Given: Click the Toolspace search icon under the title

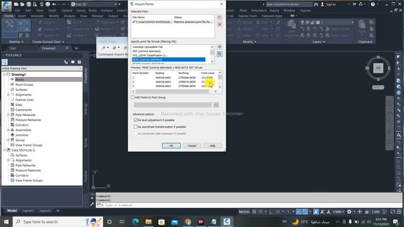Looking at the screenshot, I should click(x=4, y=62).
